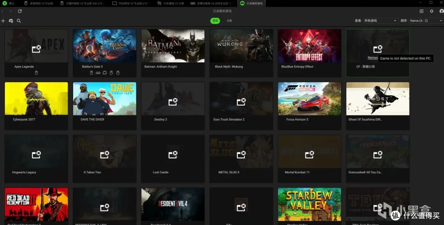Open the gamepad scan icon beside the plus

[x=11, y=21]
